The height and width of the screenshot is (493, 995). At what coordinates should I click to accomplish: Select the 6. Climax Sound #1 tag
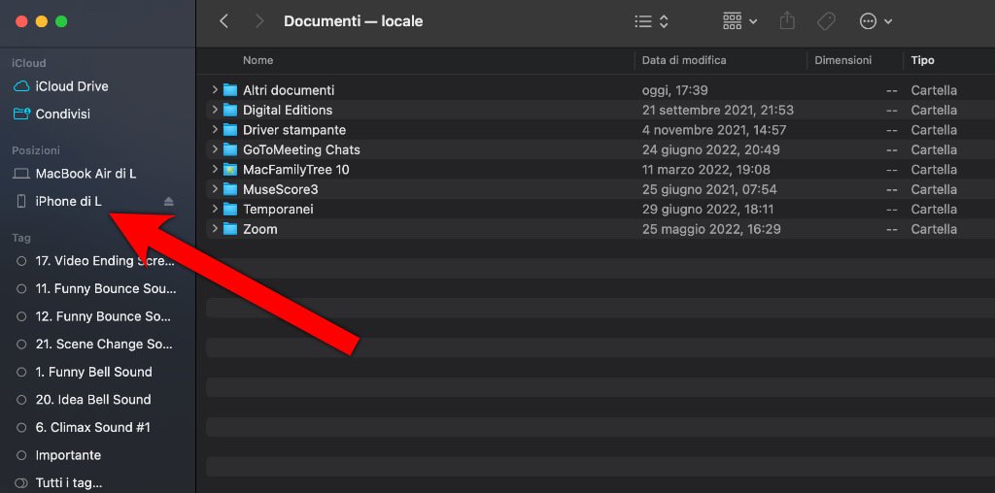pos(84,428)
